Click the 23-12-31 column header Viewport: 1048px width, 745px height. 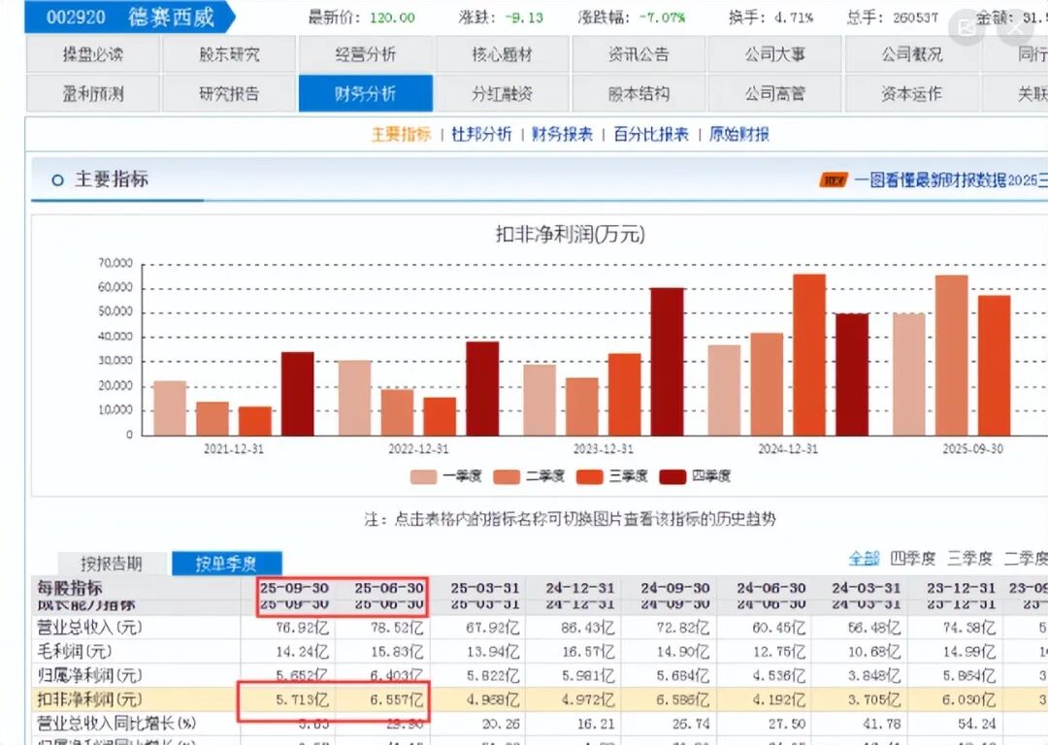961,588
